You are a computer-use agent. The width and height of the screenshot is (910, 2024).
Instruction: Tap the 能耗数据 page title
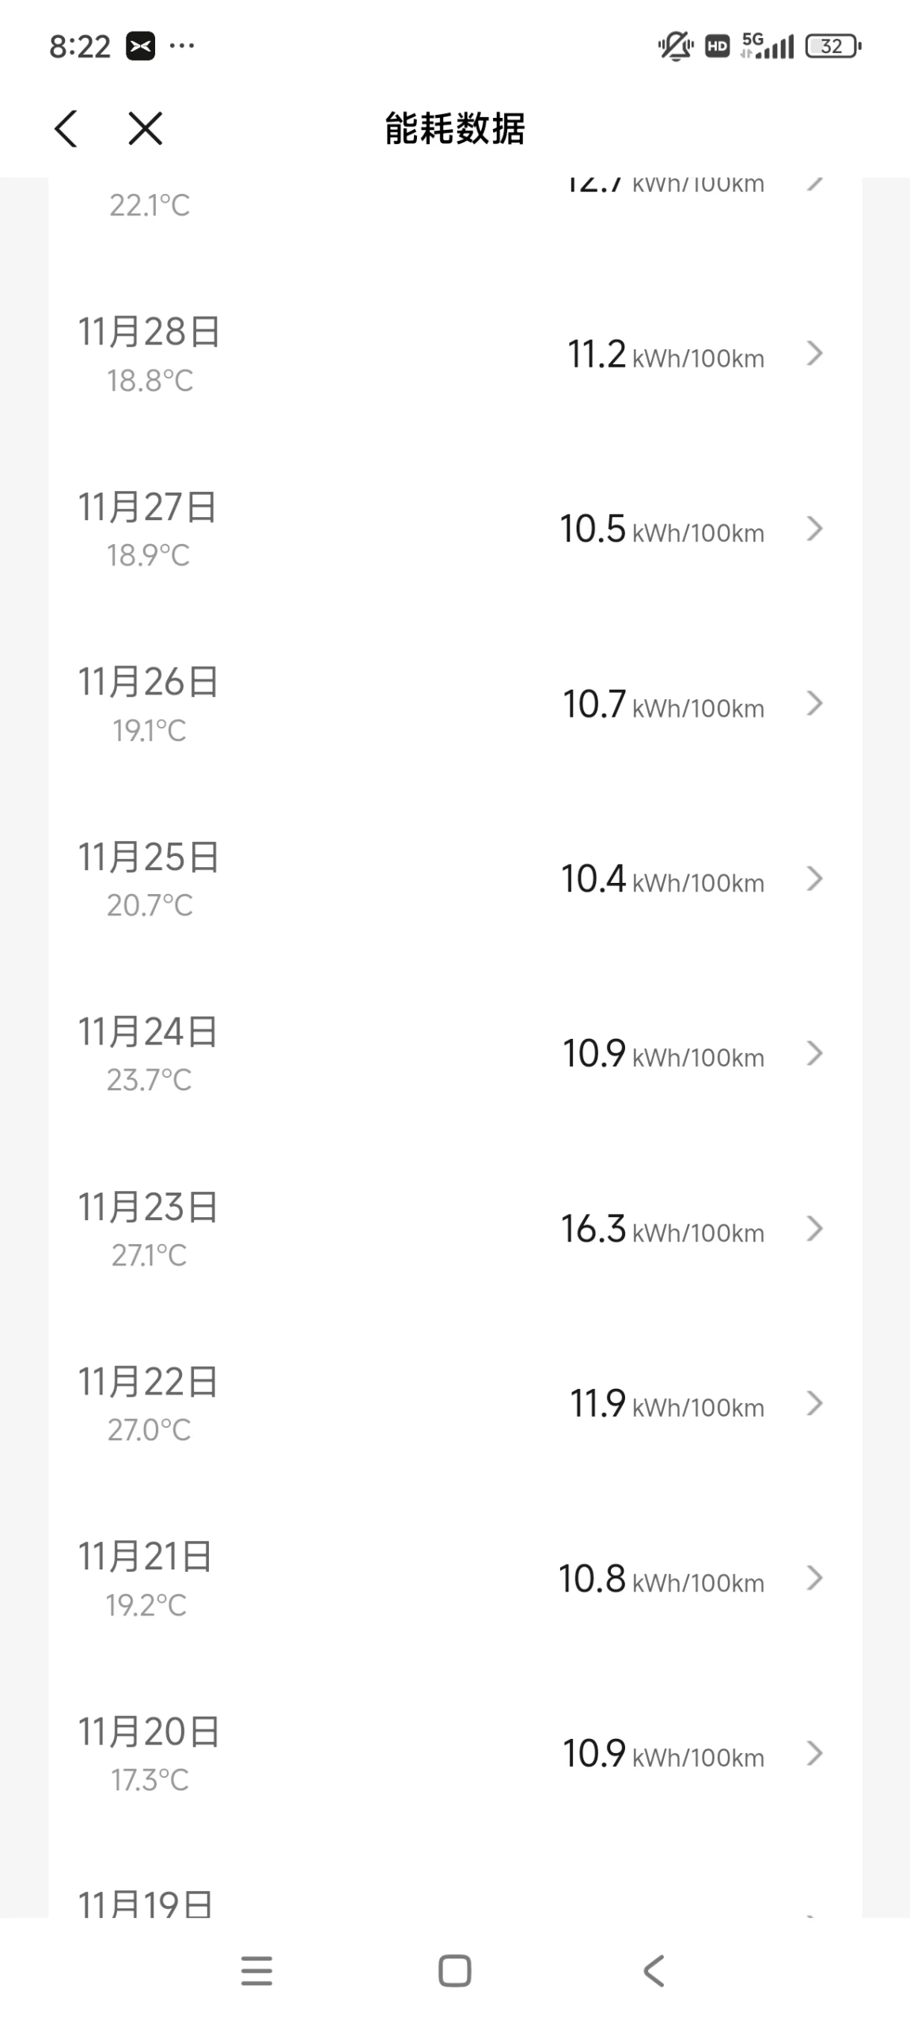point(454,128)
